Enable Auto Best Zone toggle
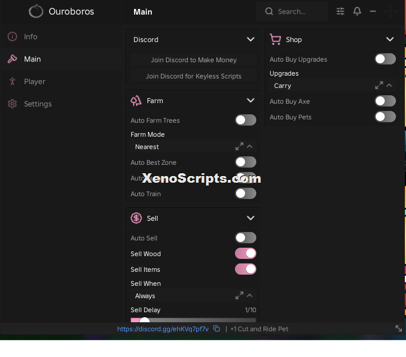This screenshot has height=357, width=406. click(x=246, y=162)
